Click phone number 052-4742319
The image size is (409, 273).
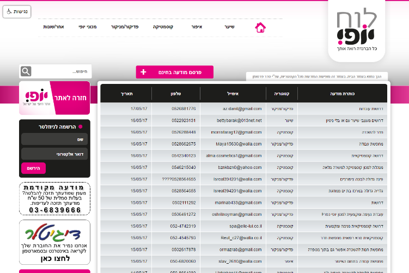tap(183, 226)
